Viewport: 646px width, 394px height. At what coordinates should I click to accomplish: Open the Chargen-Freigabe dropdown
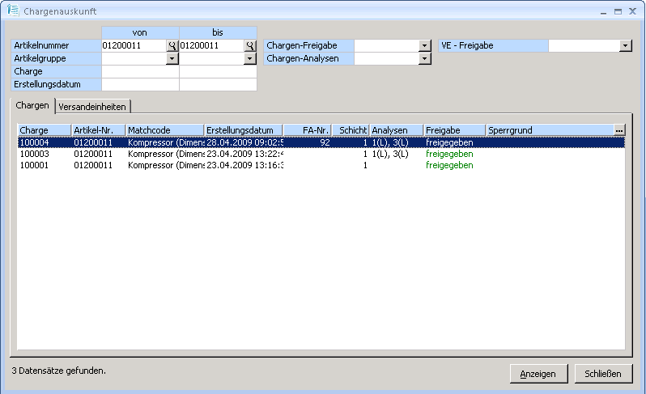point(425,46)
